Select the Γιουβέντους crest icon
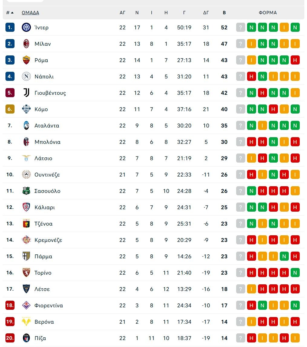This screenshot has width=307, height=347. click(x=27, y=93)
